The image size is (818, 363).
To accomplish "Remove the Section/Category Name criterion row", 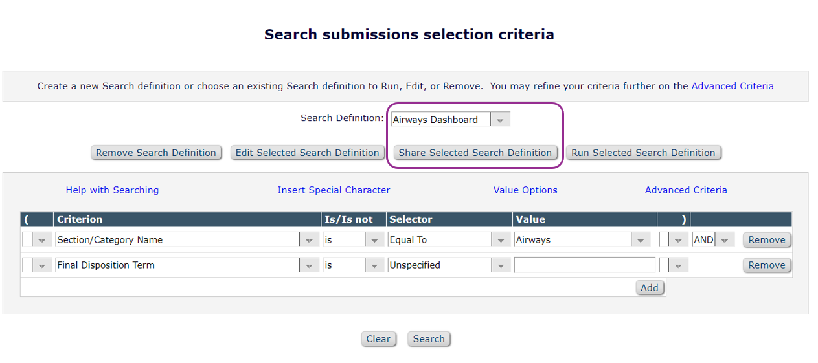I will [x=767, y=240].
